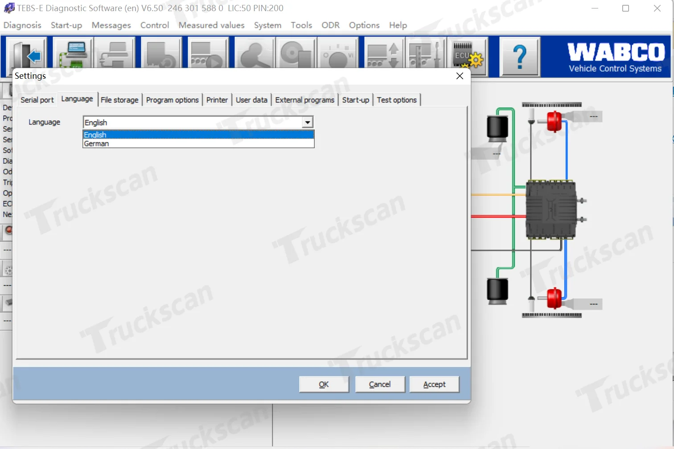The width and height of the screenshot is (674, 449).
Task: Open the Tools menu
Action: point(301,25)
